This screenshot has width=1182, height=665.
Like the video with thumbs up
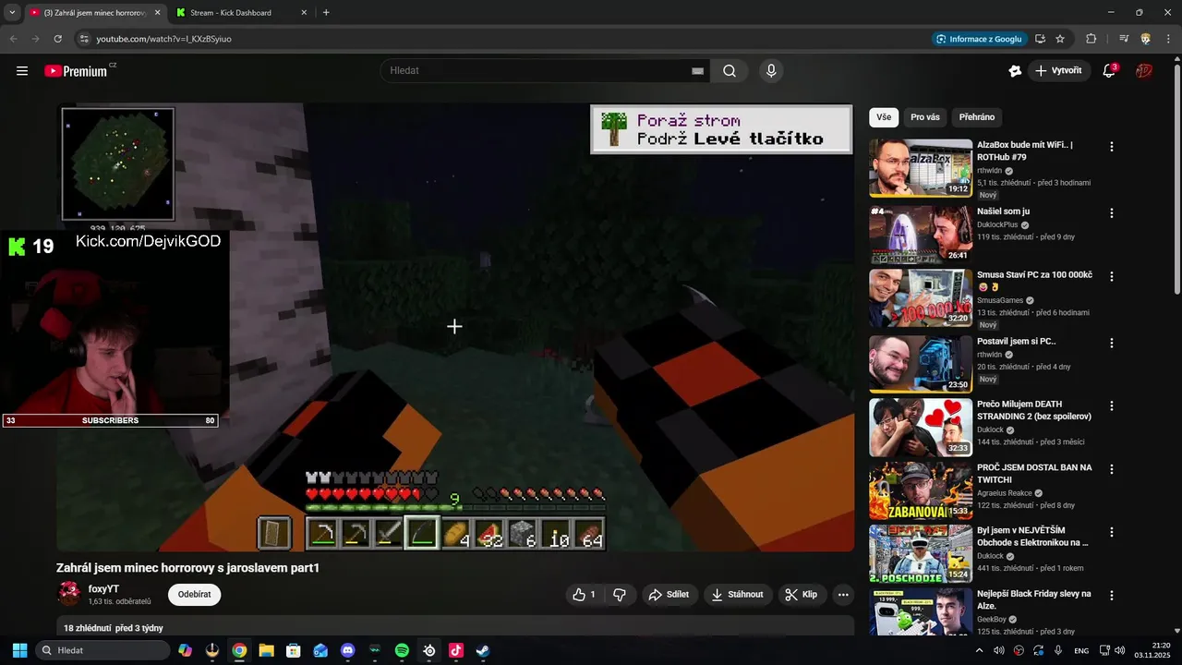tap(584, 595)
